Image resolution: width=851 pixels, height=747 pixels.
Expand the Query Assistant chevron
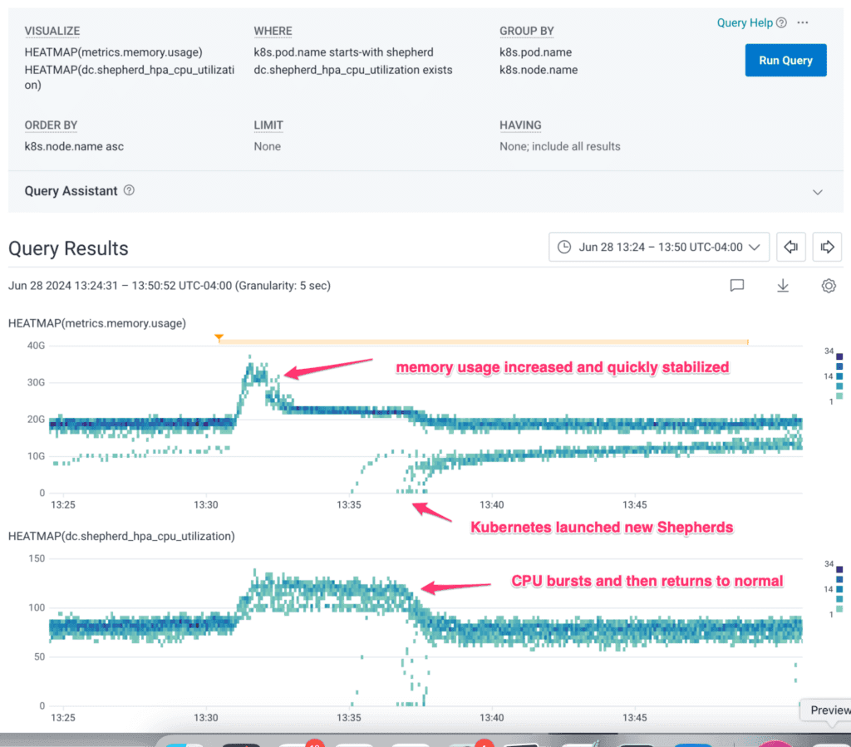[x=818, y=192]
